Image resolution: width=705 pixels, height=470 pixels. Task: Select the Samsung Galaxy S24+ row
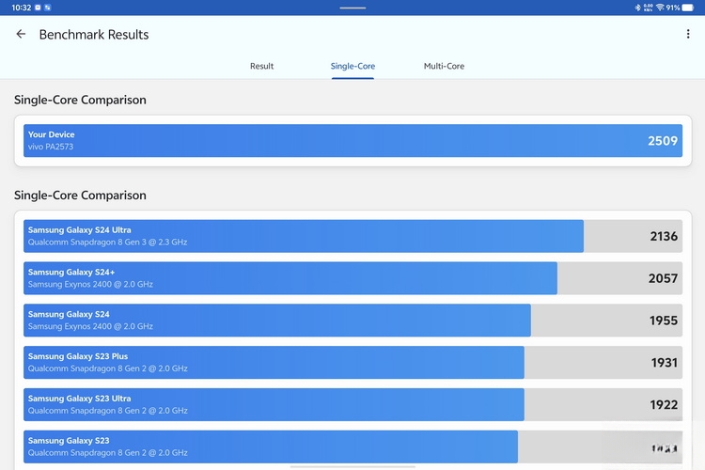tap(352, 278)
